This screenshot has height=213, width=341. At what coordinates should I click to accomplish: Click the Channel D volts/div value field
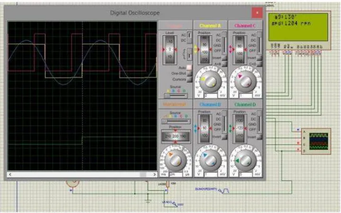[246, 174]
